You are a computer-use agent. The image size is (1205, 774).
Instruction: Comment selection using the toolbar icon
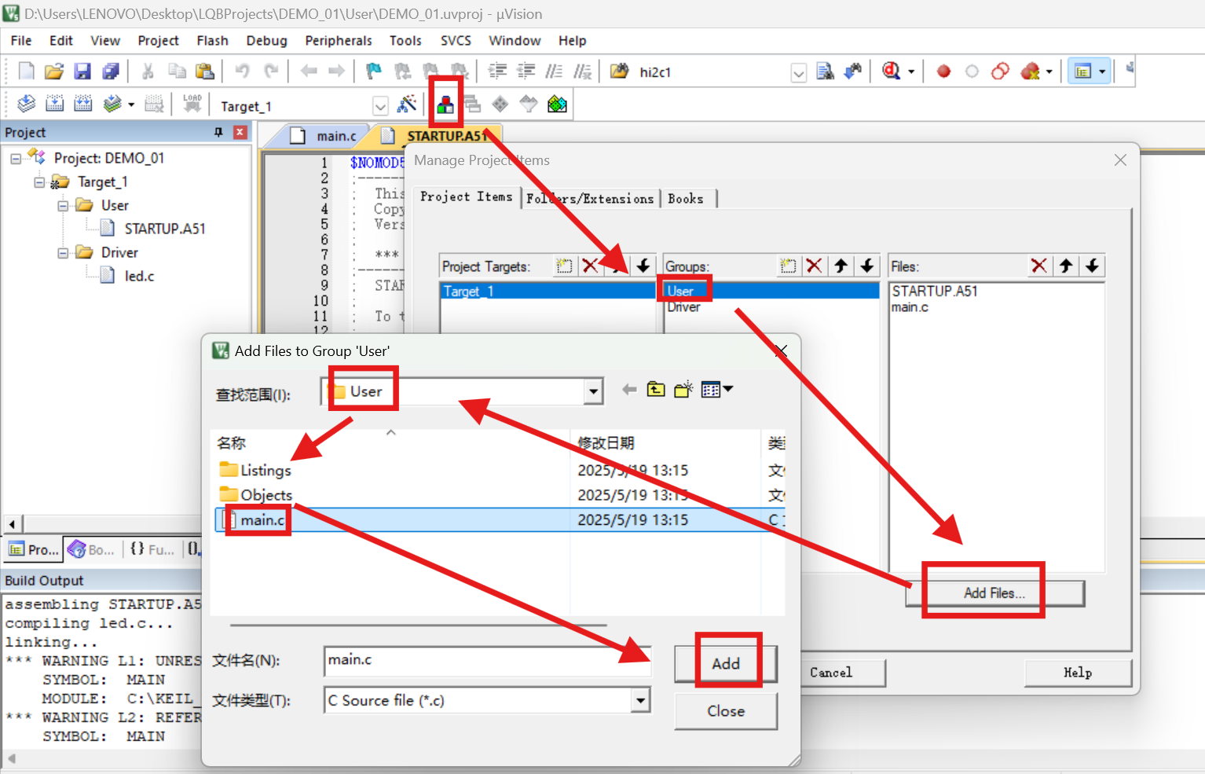[554, 72]
